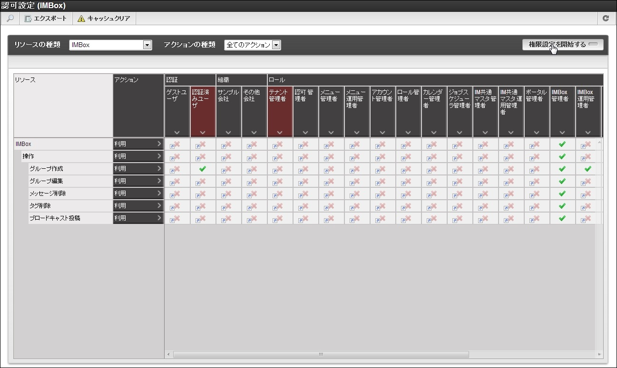Image resolution: width=617 pixels, height=368 pixels.
Task: Click the red X for メッセージ削除 under ロール管理者
Action: tap(408, 194)
